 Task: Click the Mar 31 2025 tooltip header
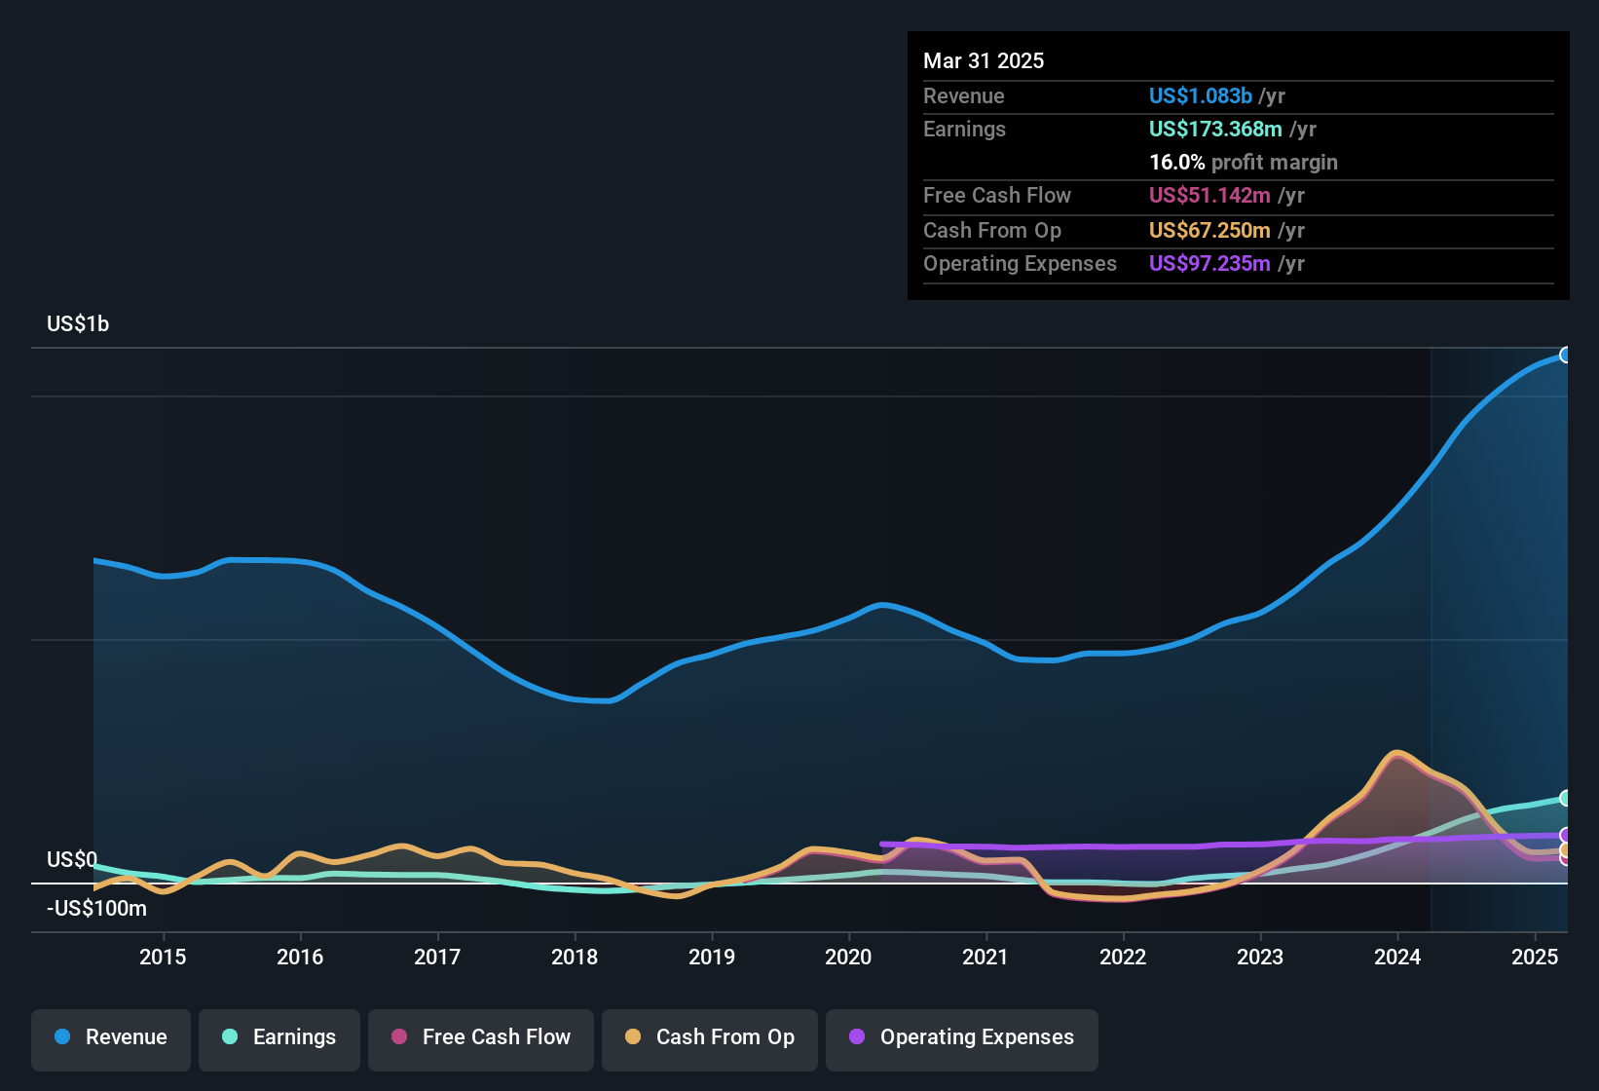(x=984, y=60)
